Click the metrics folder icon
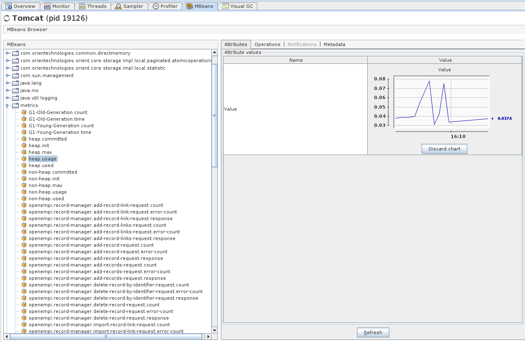525x342 pixels. (x=15, y=105)
